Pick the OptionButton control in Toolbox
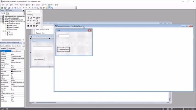 31,20
